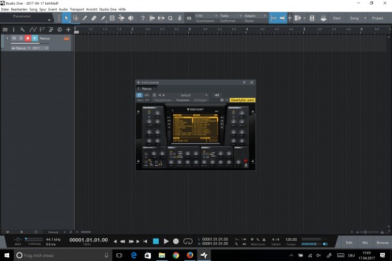The height and width of the screenshot is (261, 392).
Task: Adjust the horizontal timeline zoom slider
Action: pos(370,232)
